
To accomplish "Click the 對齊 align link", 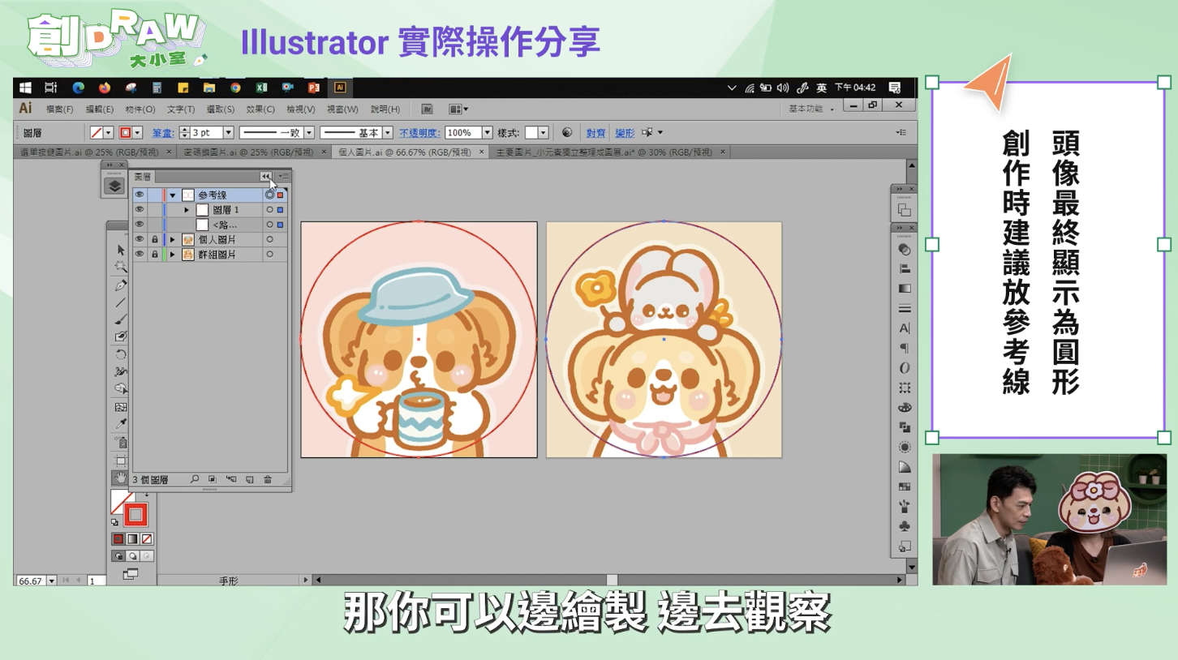I will click(x=596, y=132).
